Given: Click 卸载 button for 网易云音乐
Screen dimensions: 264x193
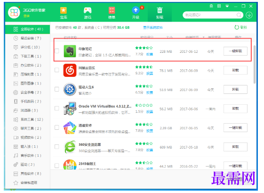Looking at the screenshot, I should 235,70.
